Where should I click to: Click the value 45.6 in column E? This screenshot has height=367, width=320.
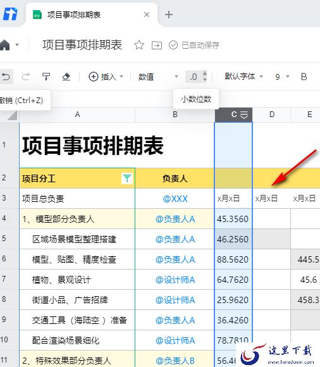pyautogui.click(x=309, y=280)
